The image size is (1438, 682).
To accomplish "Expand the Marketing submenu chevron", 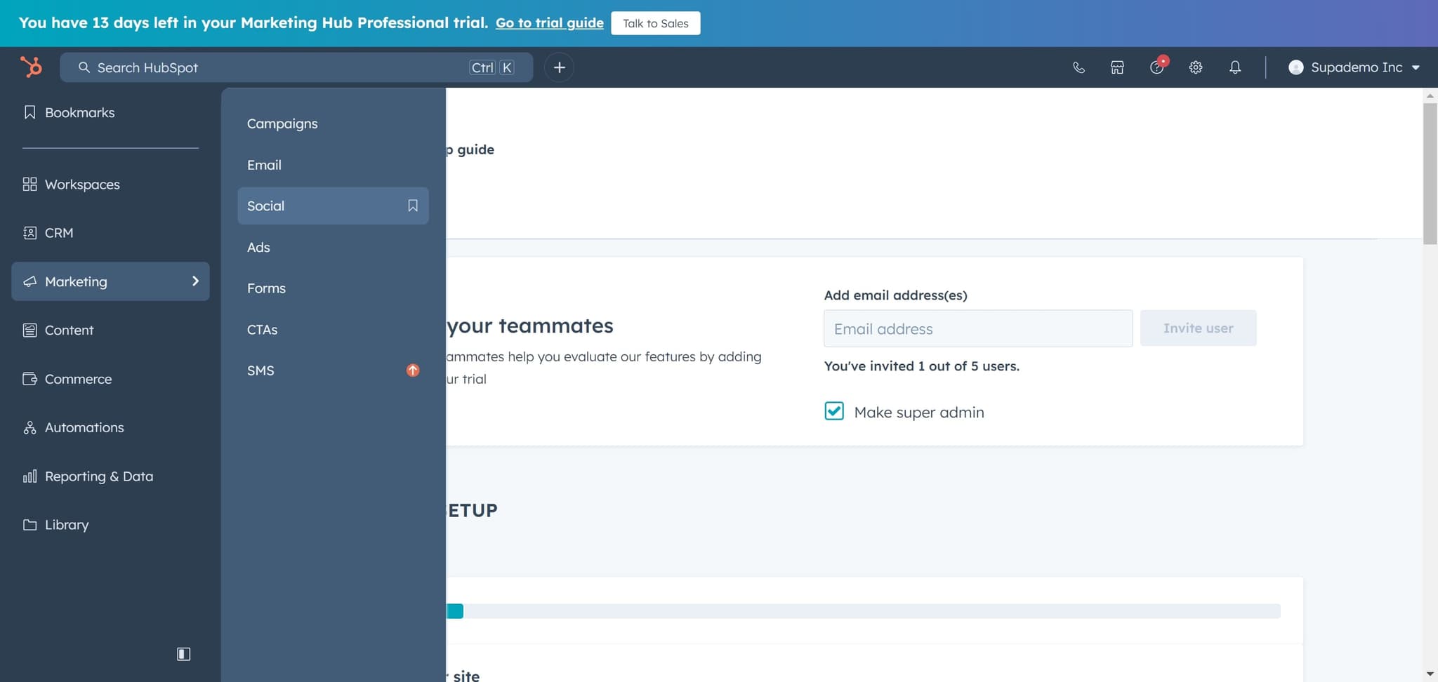I will (x=194, y=281).
